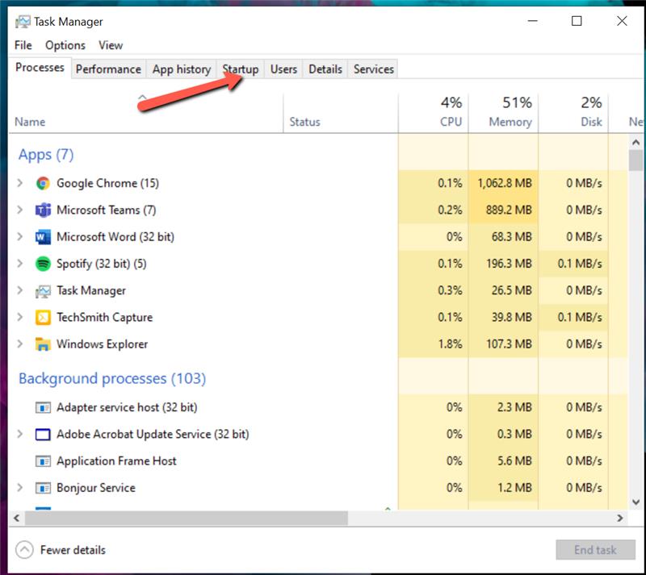This screenshot has height=575, width=646.
Task: Expand the Spotify process group
Action: (x=19, y=264)
